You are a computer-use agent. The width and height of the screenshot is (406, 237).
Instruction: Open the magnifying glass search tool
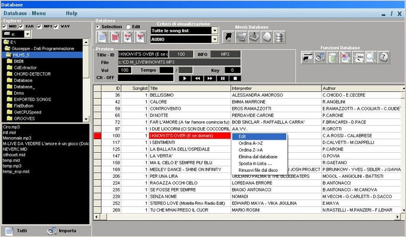371,57
